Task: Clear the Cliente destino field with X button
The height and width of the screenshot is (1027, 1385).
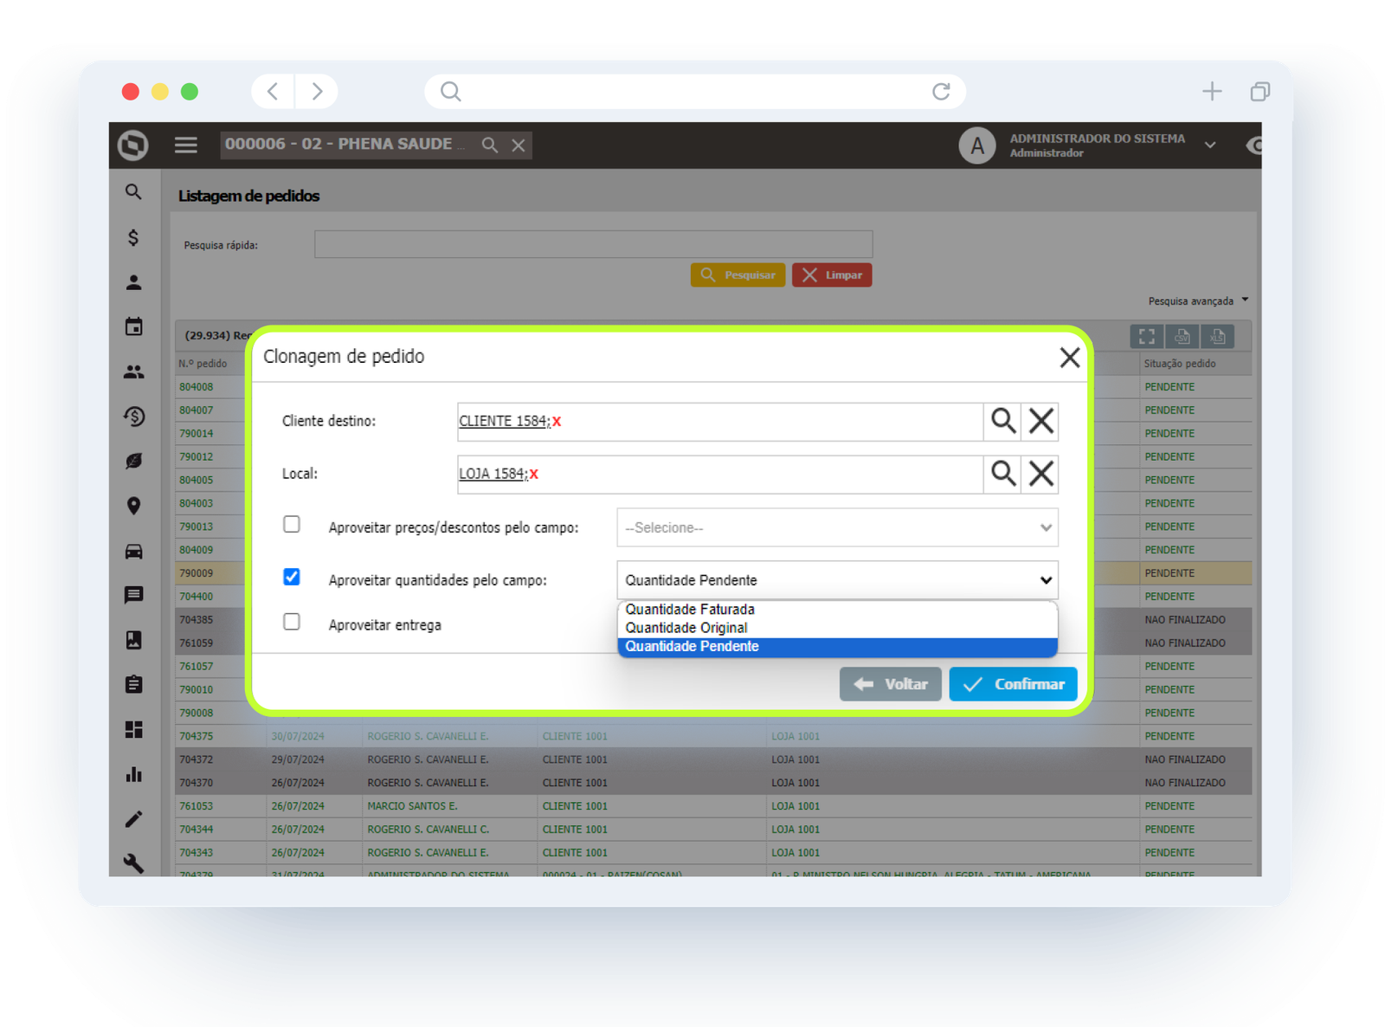Action: click(x=1040, y=421)
